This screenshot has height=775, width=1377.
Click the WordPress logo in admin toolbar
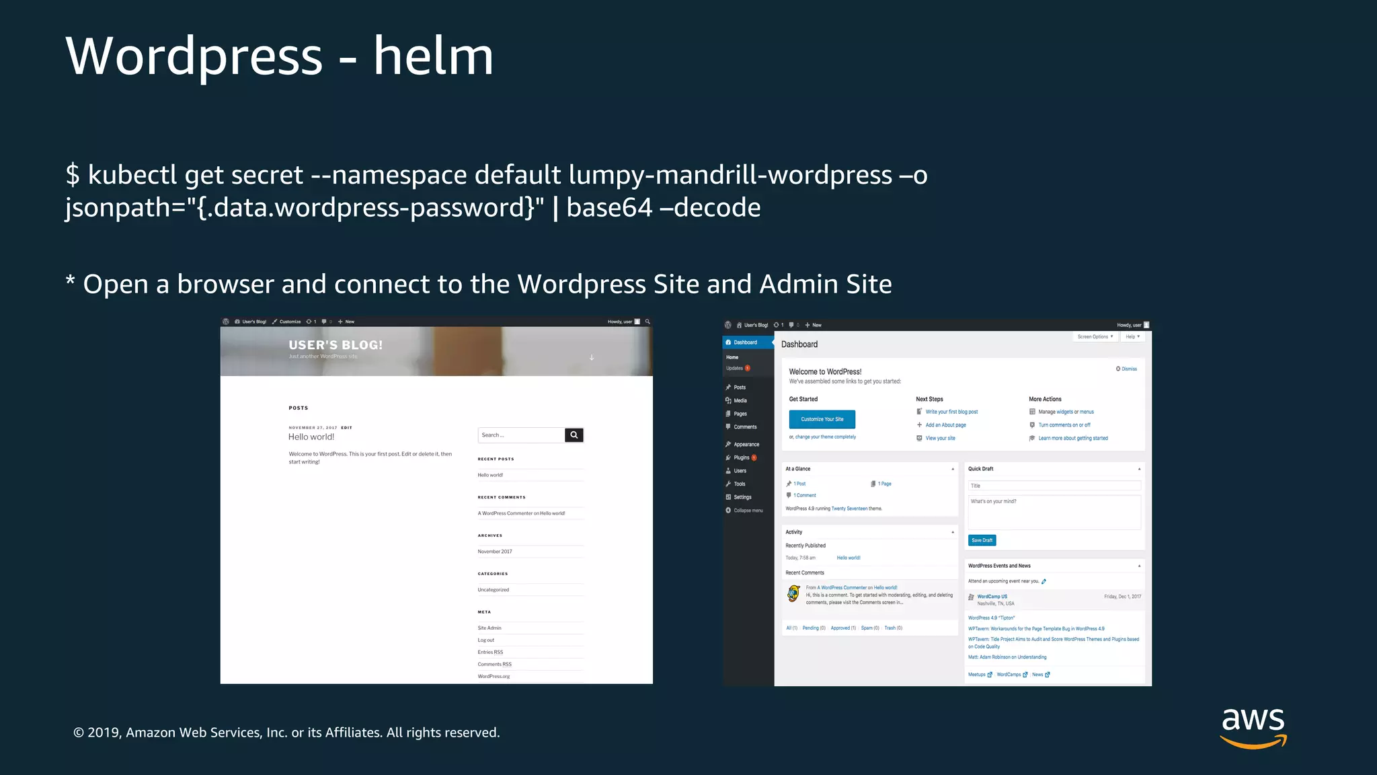727,325
